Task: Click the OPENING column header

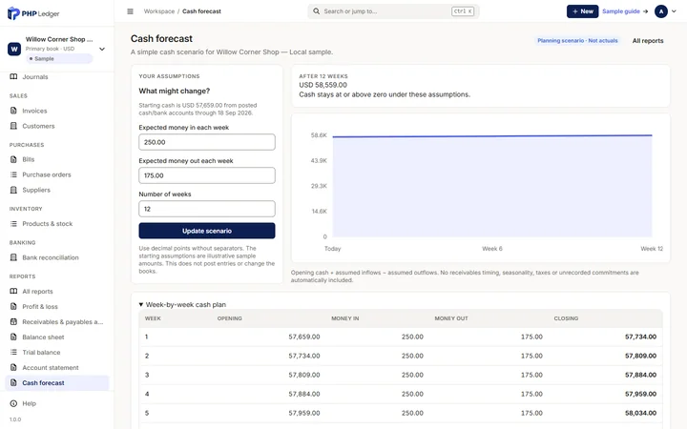Action: tap(230, 318)
